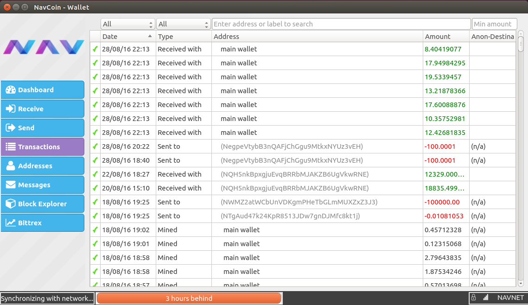Click confirmed checkmark of 22/08/16 18:27 transaction
This screenshot has height=305, width=528.
[95, 174]
